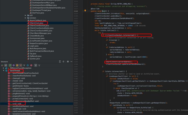Hide the Structure panel with the minimize icon
Screen dimensions: 188x115
pyautogui.click(x=72, y=62)
